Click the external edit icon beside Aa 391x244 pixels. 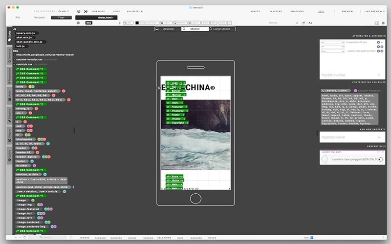303,23
